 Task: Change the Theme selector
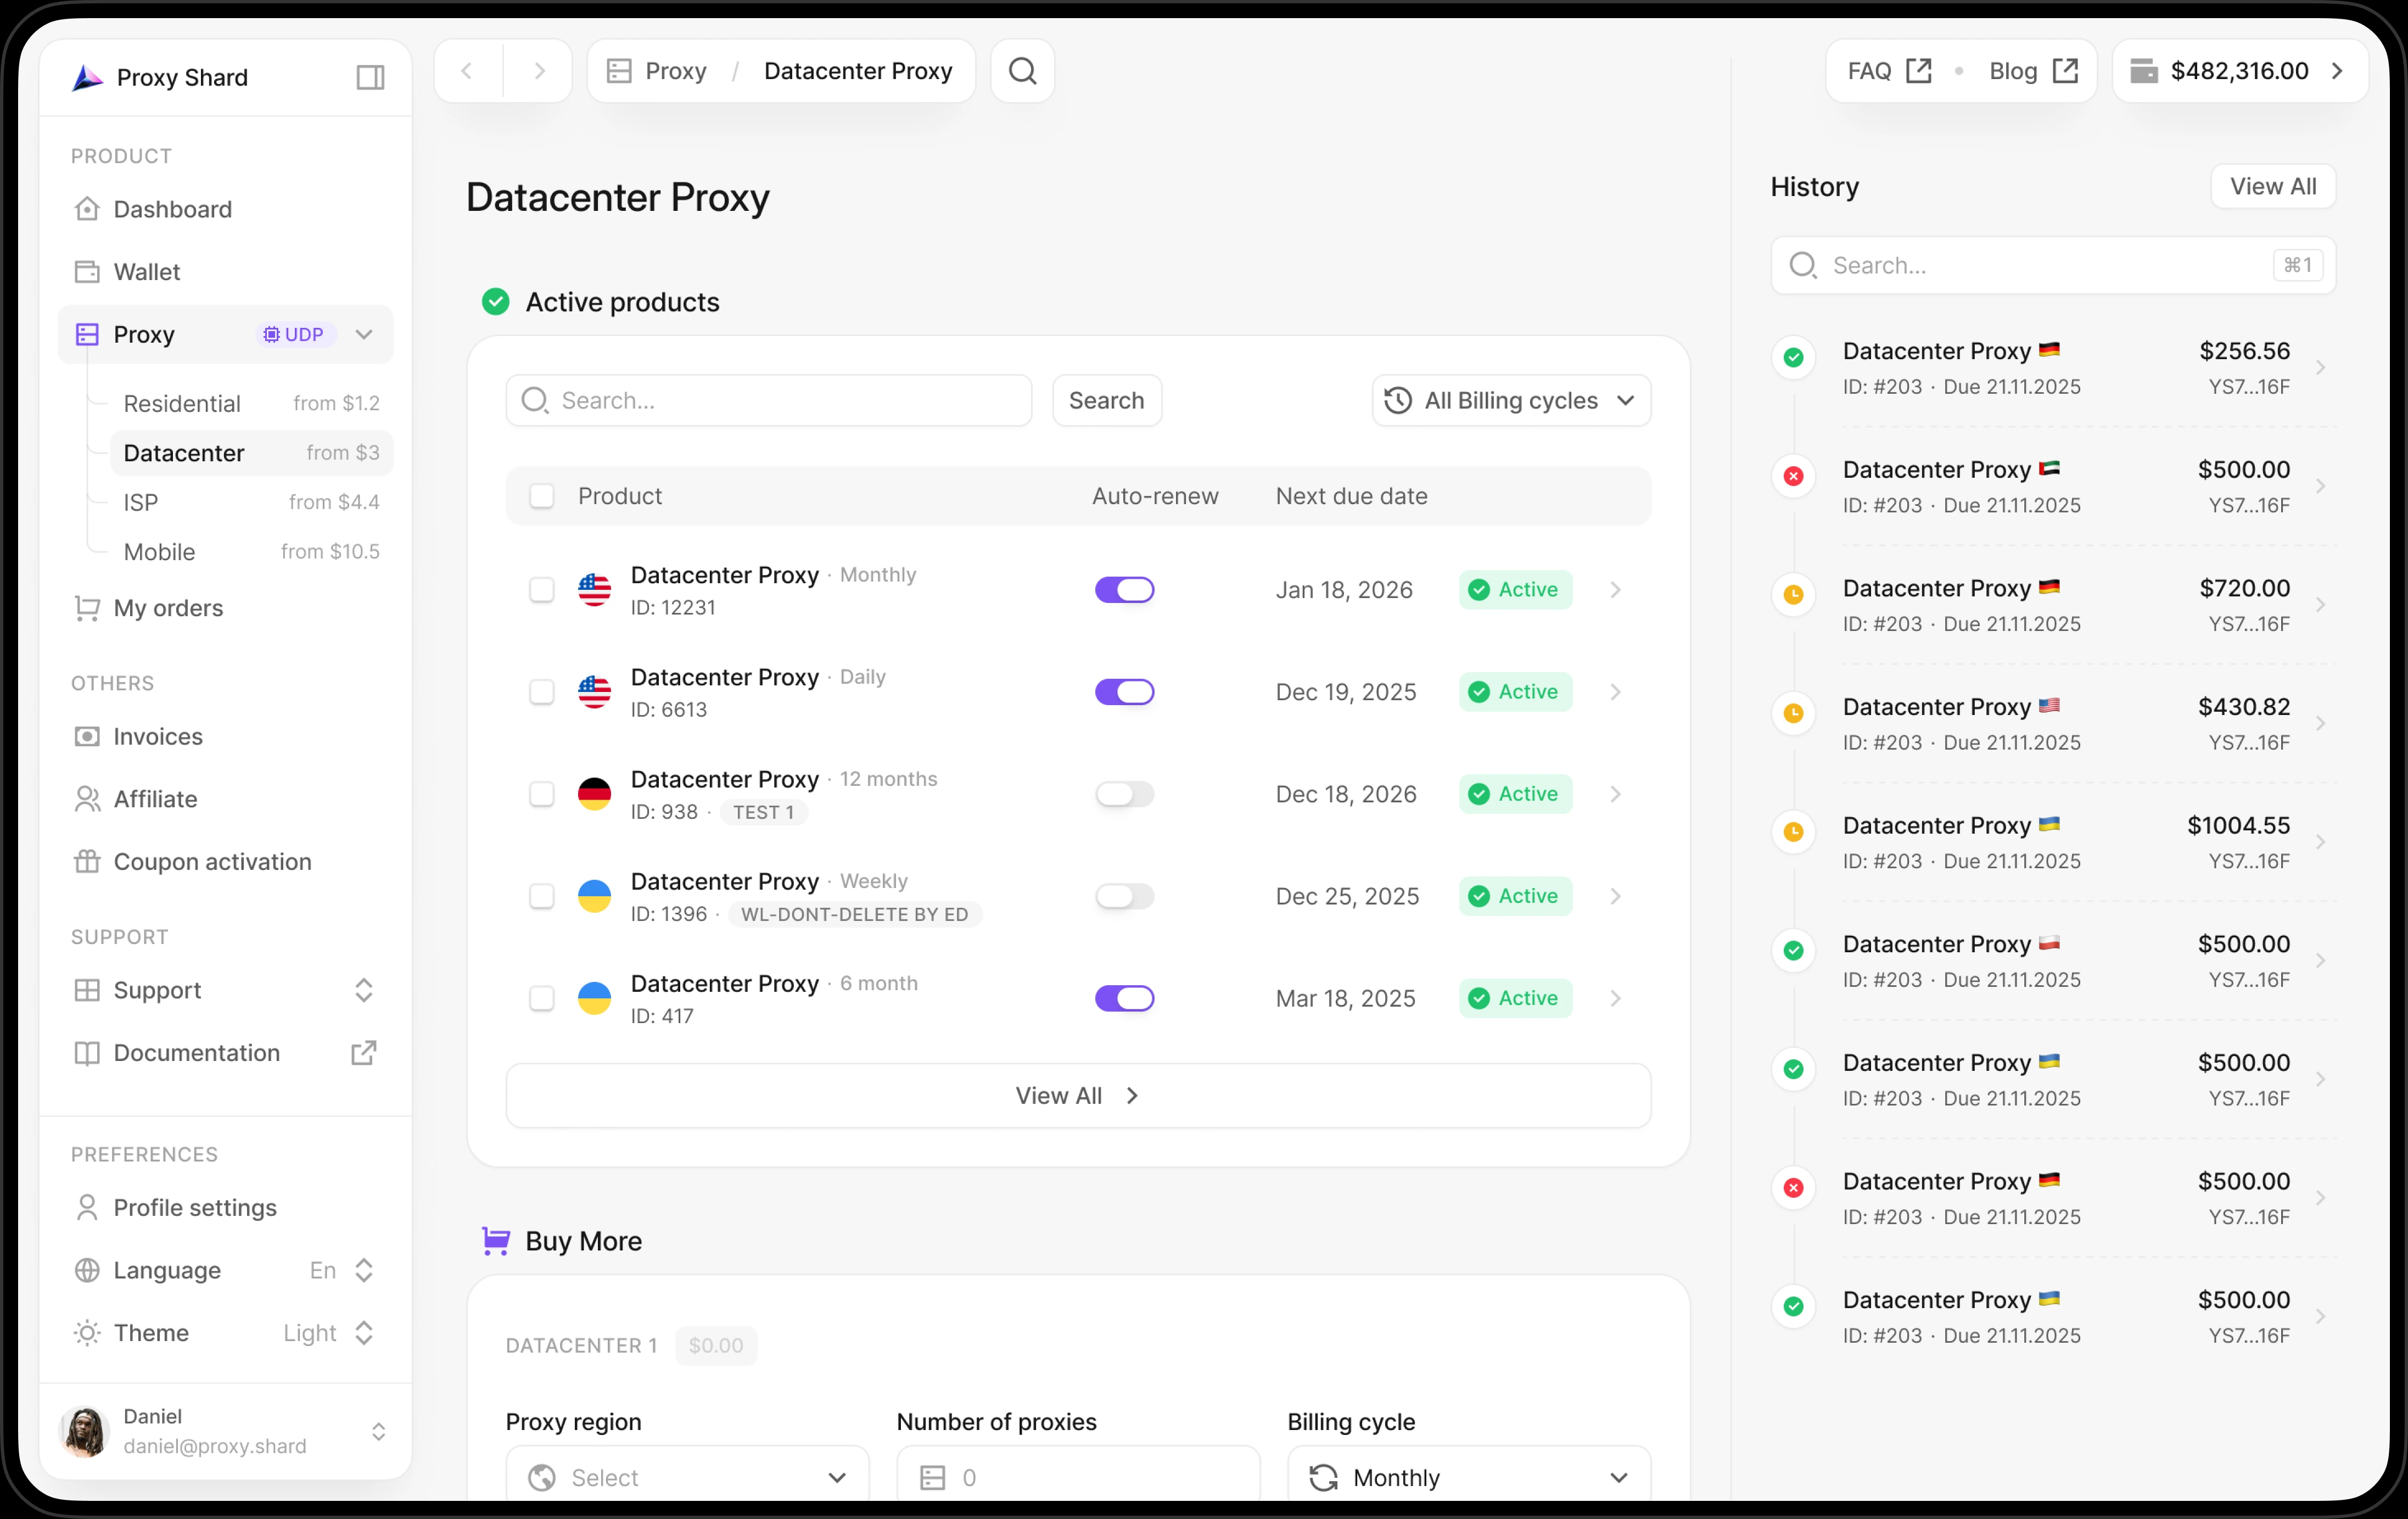226,1333
